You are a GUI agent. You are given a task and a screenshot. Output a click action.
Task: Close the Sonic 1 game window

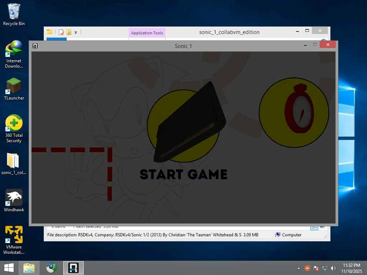point(328,44)
